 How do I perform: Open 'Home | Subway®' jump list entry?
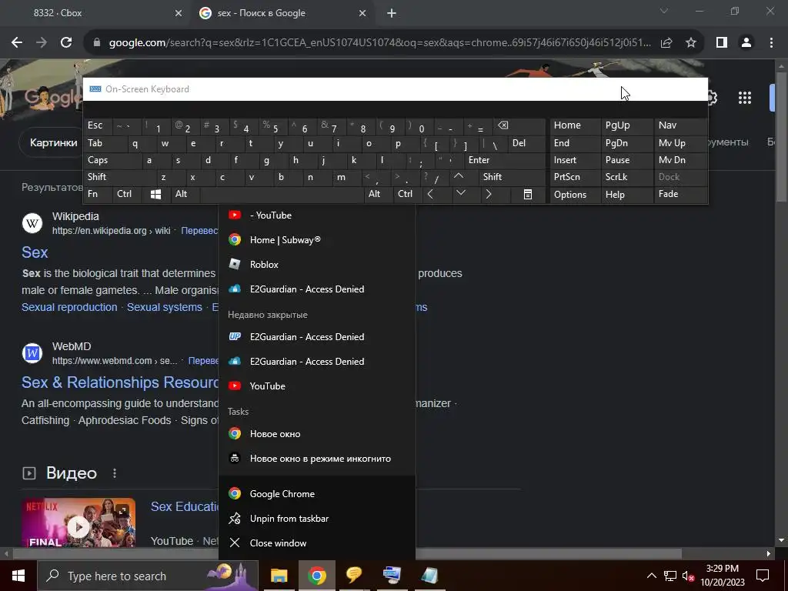click(x=317, y=240)
